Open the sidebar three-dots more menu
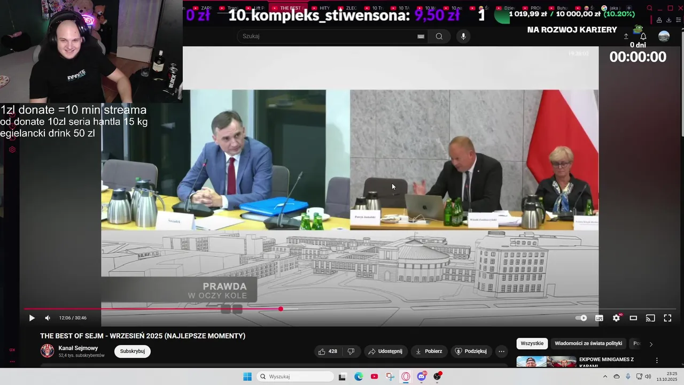Image resolution: width=684 pixels, height=385 pixels. coord(12,362)
